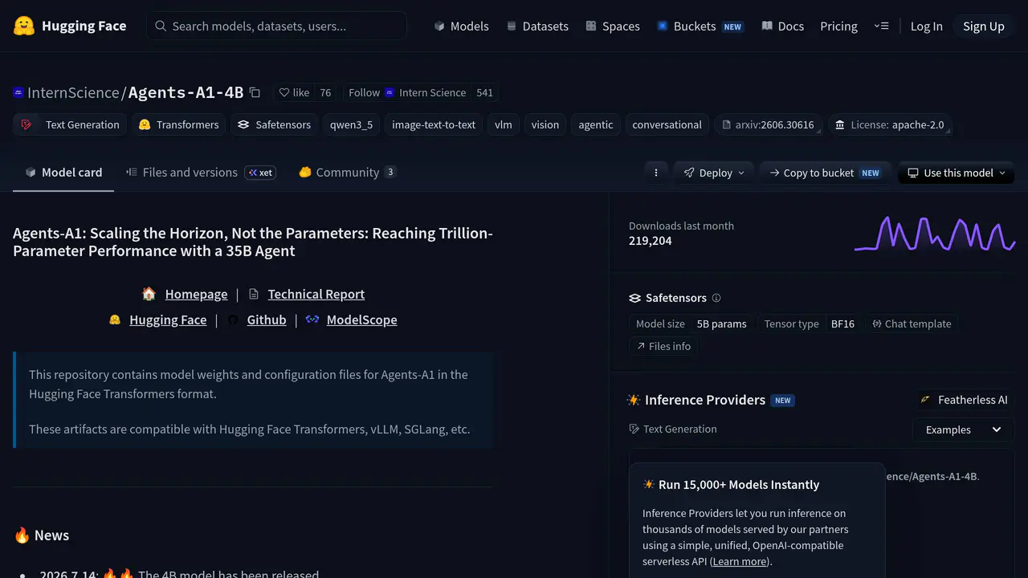Open the Homepage link
This screenshot has height=578, width=1028.
[196, 294]
